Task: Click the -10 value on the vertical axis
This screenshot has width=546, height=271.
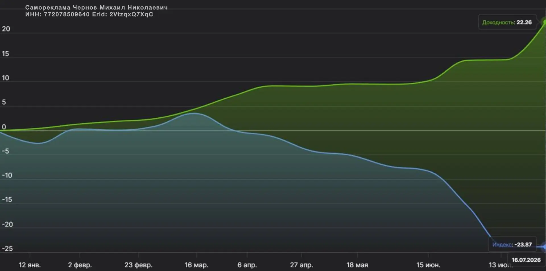Action: (7, 175)
